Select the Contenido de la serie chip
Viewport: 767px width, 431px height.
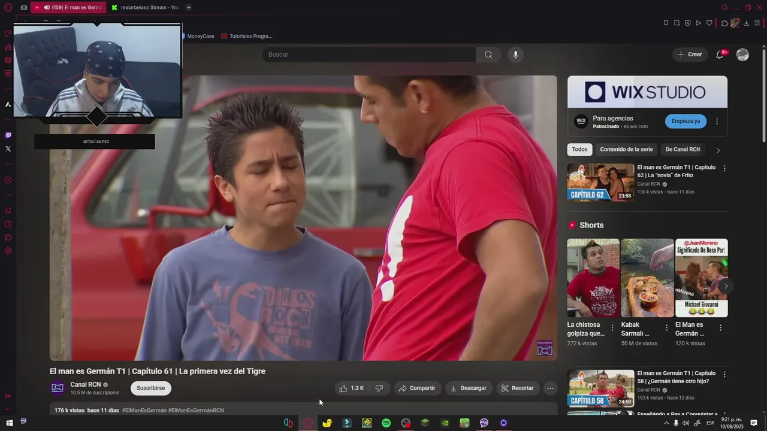(626, 150)
